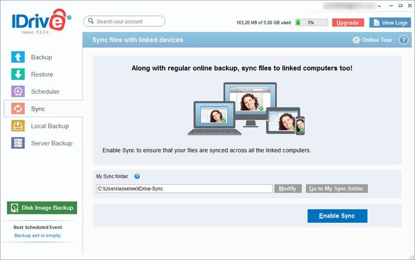Open the Sync tab in sidebar

pos(38,109)
